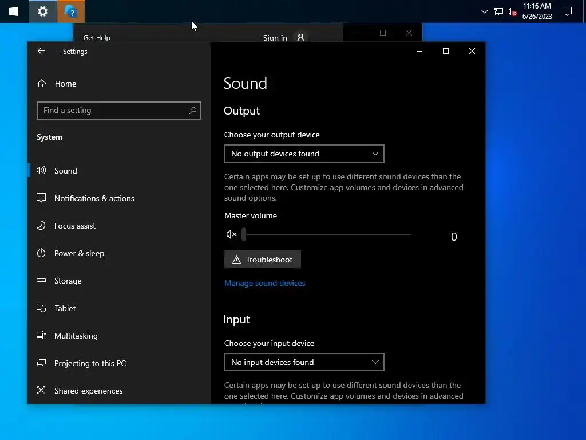This screenshot has width=586, height=440.
Task: Click the Focus assist moon icon
Action: click(41, 225)
